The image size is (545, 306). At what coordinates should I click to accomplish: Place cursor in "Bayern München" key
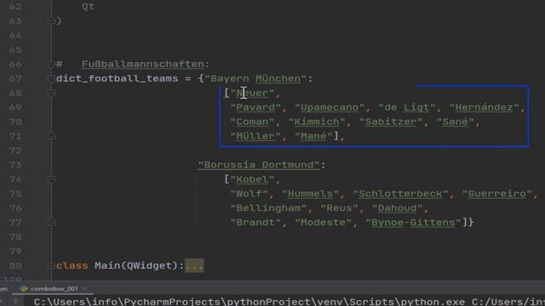[x=255, y=79]
